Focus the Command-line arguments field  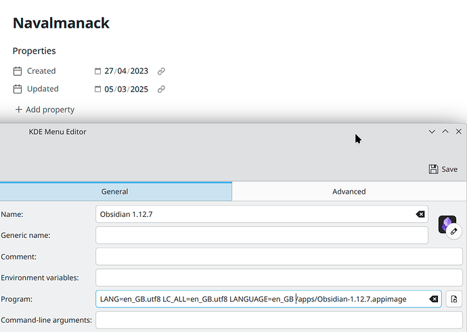[x=279, y=320]
